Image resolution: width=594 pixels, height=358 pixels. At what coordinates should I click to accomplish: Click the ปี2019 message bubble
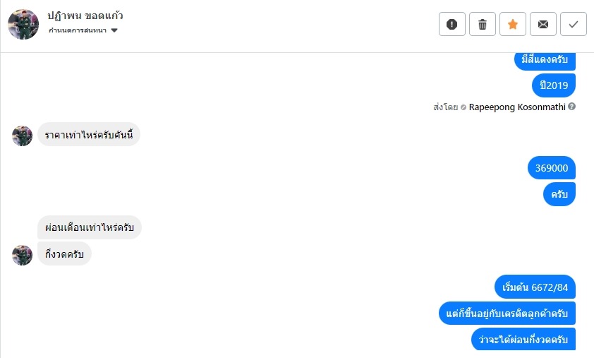click(x=554, y=85)
